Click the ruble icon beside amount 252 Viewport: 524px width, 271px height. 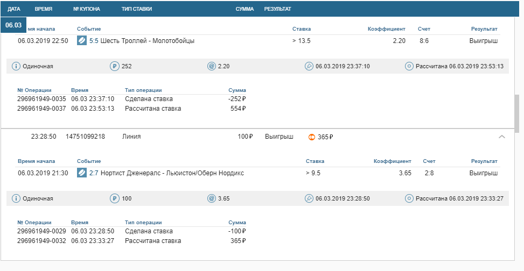pos(114,67)
